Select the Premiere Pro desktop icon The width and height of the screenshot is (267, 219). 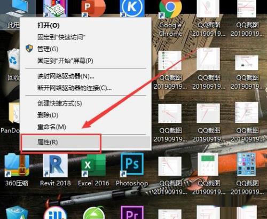coord(132,213)
